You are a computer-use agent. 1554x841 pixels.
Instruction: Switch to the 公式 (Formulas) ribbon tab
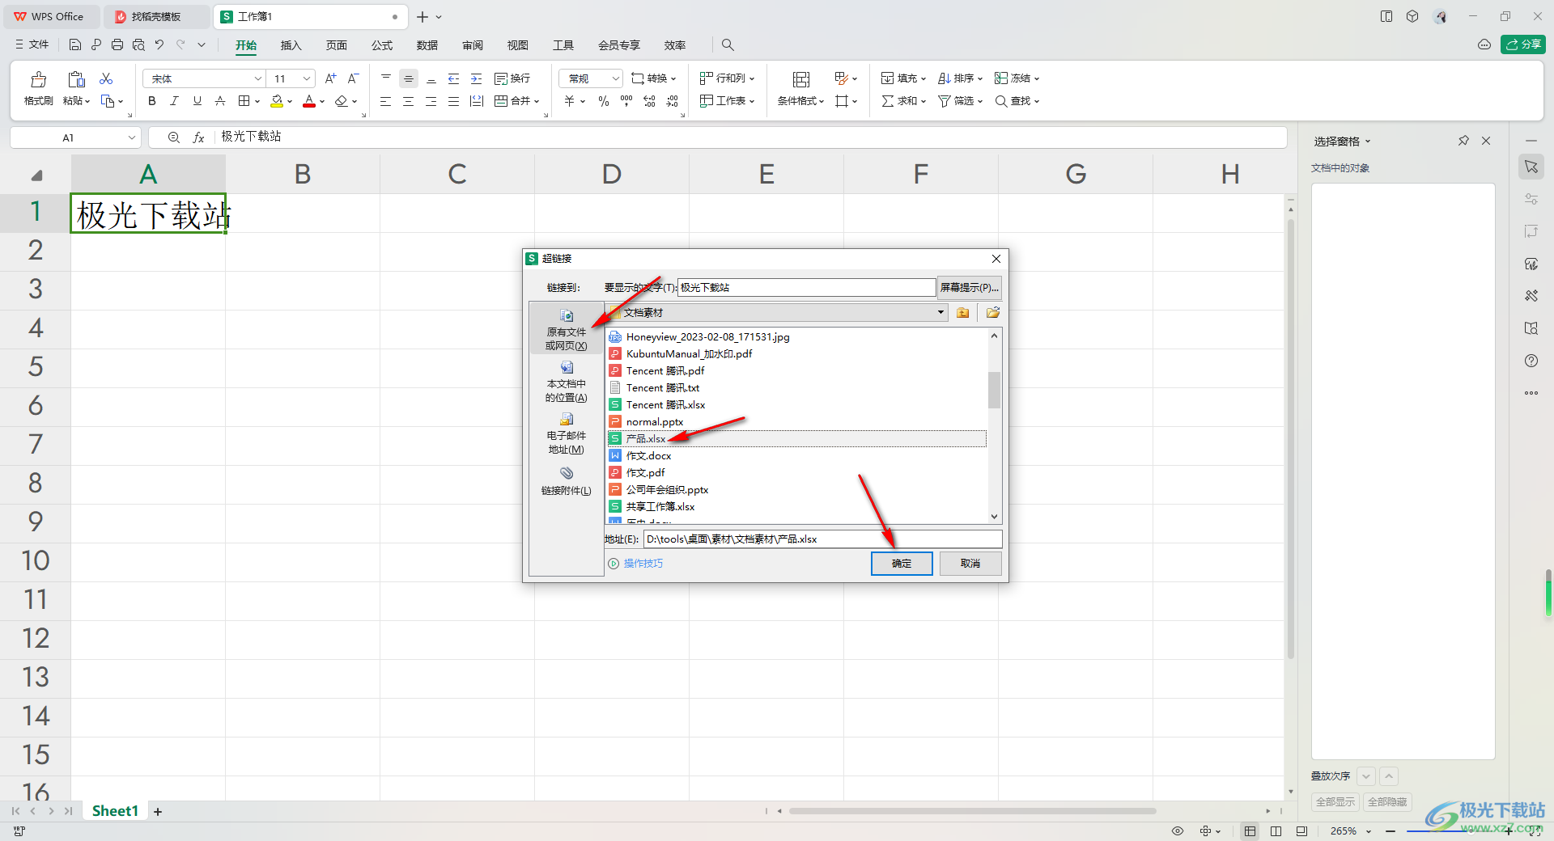382,45
